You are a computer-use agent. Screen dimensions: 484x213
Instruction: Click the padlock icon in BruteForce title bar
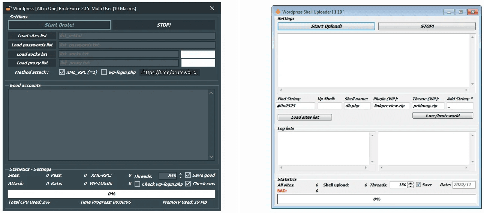(x=8, y=8)
